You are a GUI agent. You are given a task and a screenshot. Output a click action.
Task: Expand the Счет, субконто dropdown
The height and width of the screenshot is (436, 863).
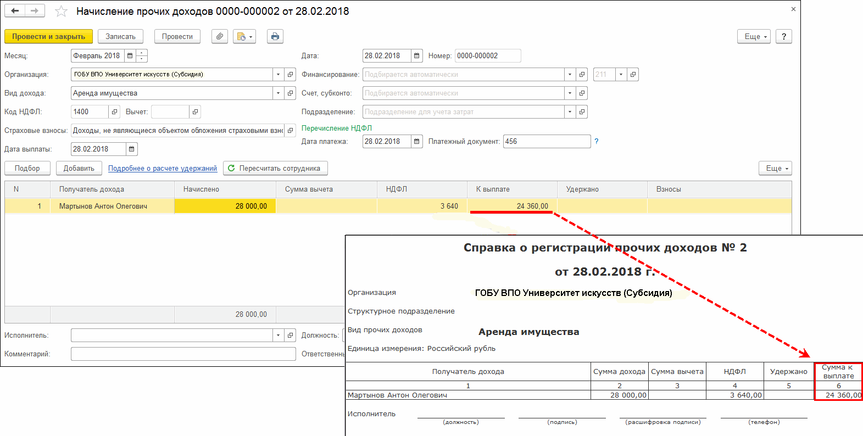click(x=570, y=93)
